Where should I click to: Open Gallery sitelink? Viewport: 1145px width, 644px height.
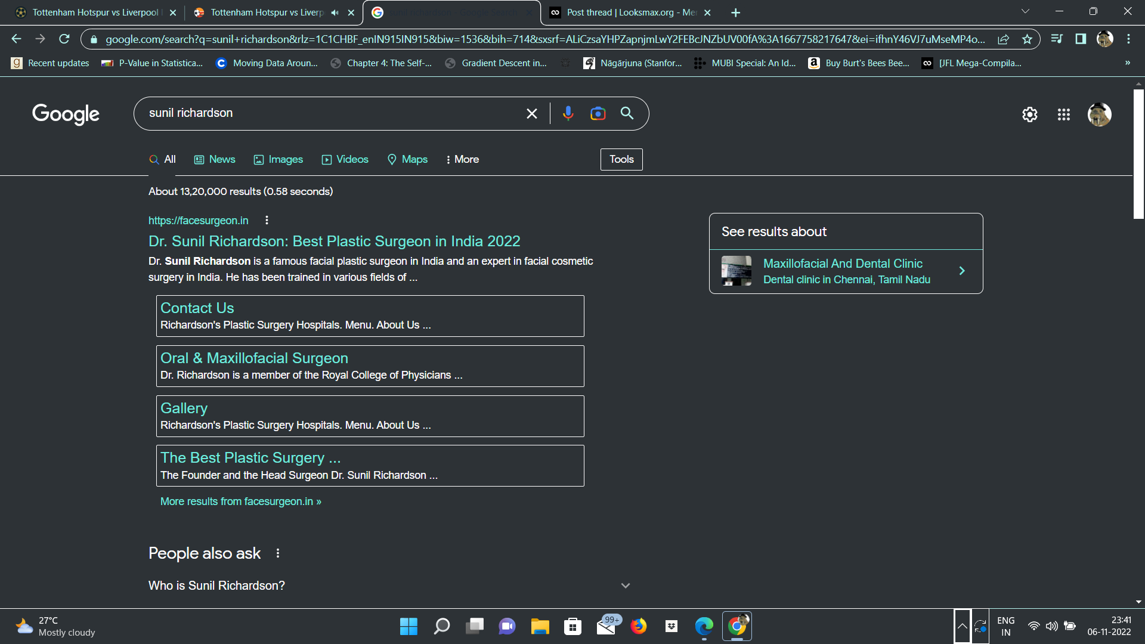click(184, 408)
